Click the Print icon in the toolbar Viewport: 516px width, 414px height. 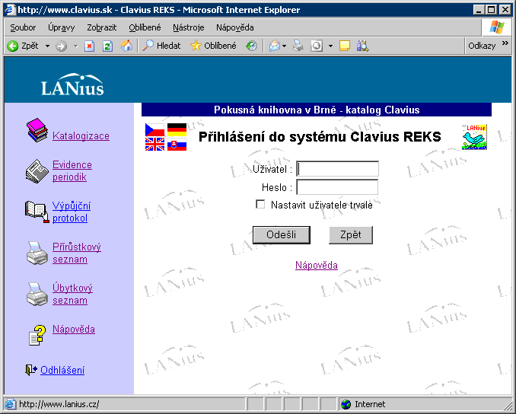click(298, 46)
